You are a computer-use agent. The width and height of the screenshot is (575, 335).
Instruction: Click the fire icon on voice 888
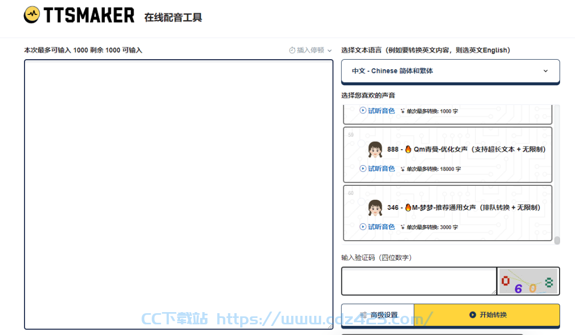(408, 149)
